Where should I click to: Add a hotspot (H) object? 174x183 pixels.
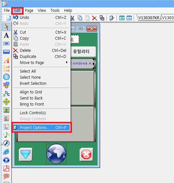click(x=6, y=77)
